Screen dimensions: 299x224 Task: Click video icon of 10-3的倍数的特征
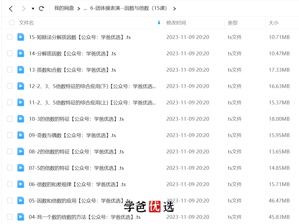point(21,119)
